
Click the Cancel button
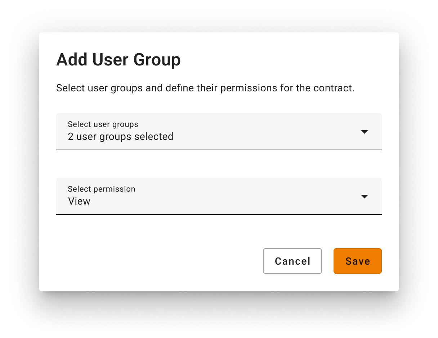(x=292, y=261)
